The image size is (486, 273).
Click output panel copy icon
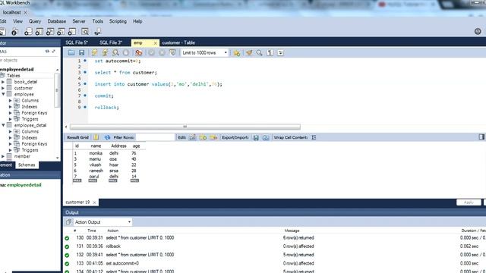click(68, 221)
